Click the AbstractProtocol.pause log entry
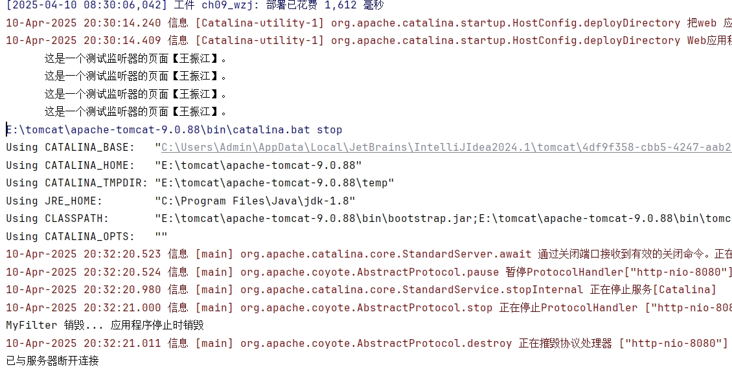Viewport: 732px width, 376px height. (369, 272)
